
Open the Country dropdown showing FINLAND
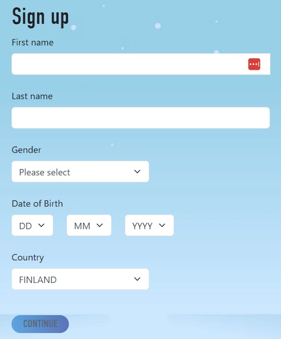pos(80,279)
